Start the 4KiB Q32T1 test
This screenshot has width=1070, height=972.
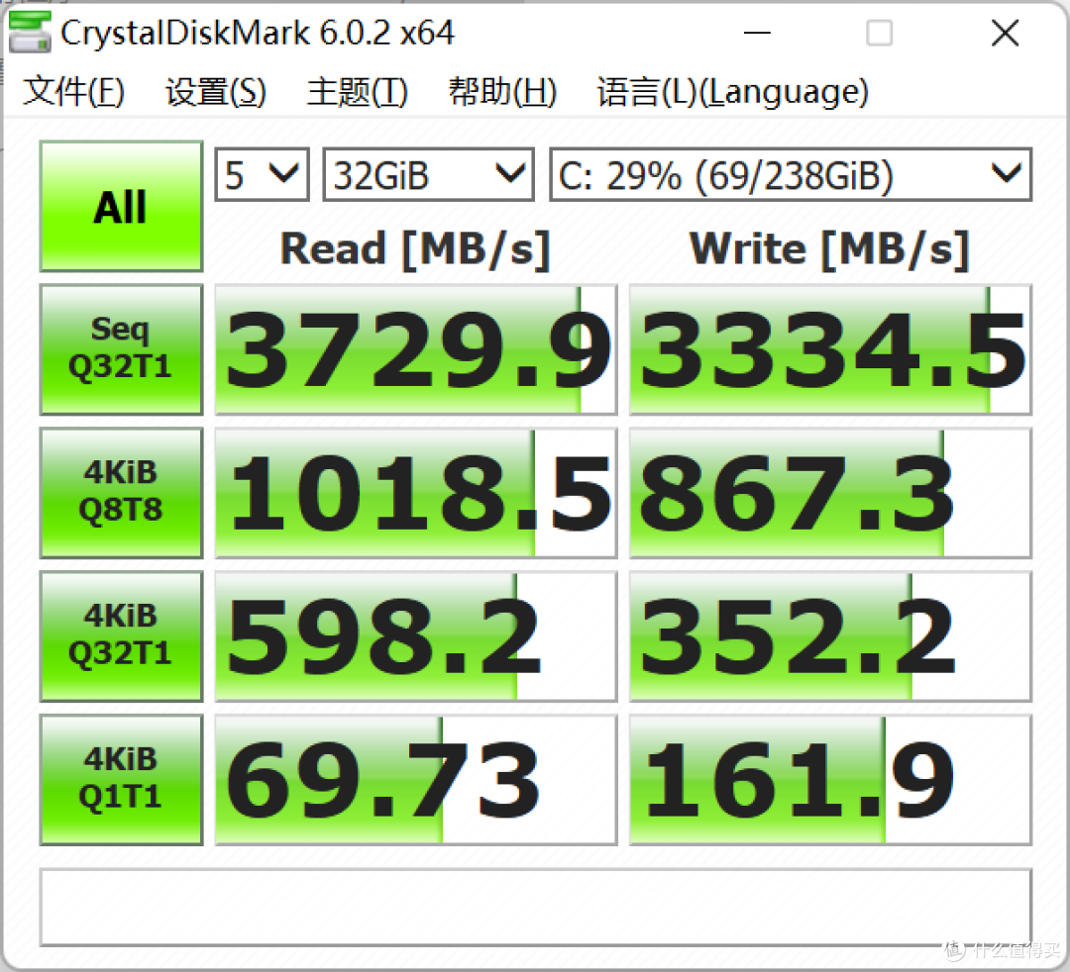122,636
